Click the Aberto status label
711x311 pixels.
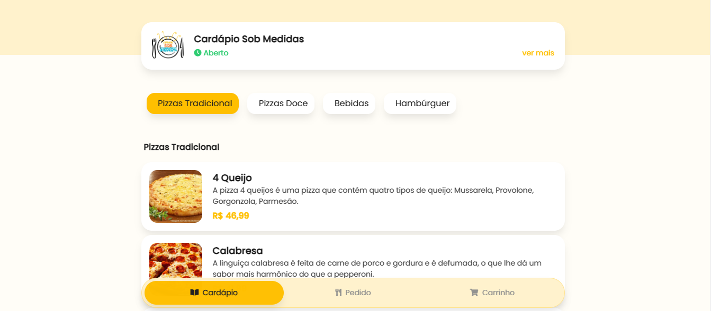click(216, 53)
